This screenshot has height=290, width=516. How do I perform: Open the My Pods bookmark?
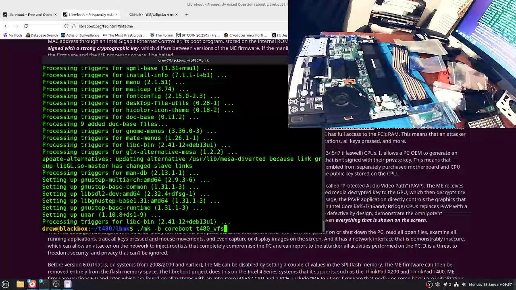(x=12, y=35)
